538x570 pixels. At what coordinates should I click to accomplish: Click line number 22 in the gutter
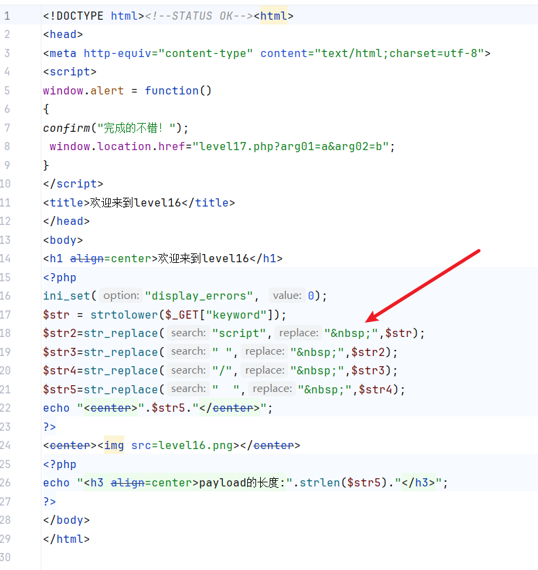[6, 408]
